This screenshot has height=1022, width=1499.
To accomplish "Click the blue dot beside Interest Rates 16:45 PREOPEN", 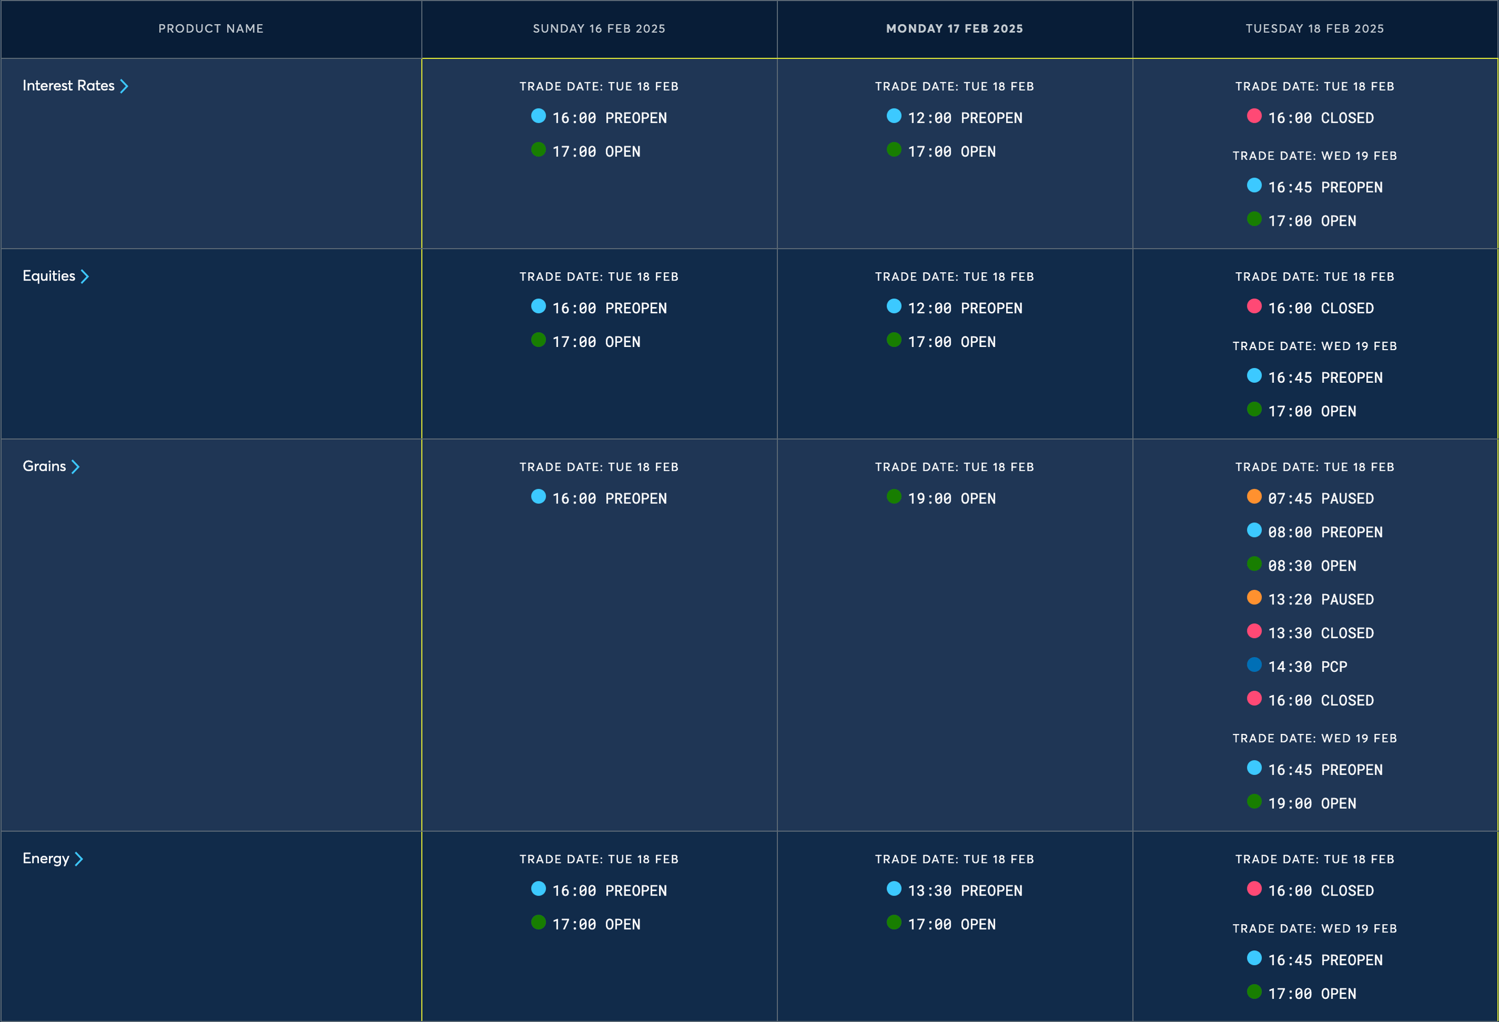I will 1254,184.
